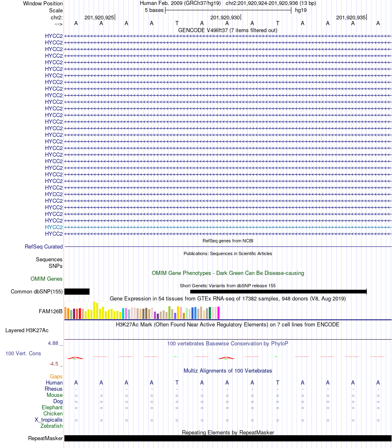Click position marker 201,920,930

pos(225,17)
